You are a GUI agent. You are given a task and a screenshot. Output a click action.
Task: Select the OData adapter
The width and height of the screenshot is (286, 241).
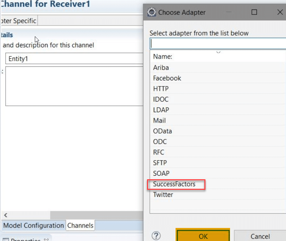click(163, 131)
